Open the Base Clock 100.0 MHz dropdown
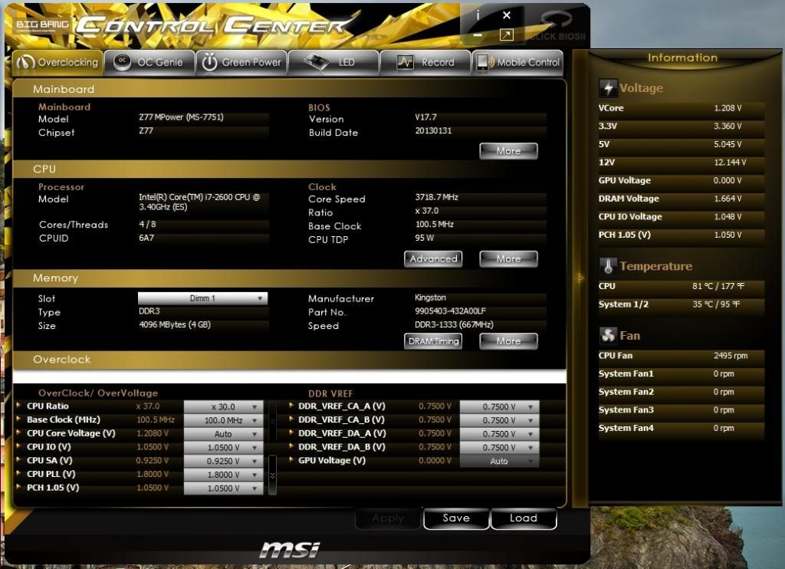The height and width of the screenshot is (569, 785). click(223, 420)
